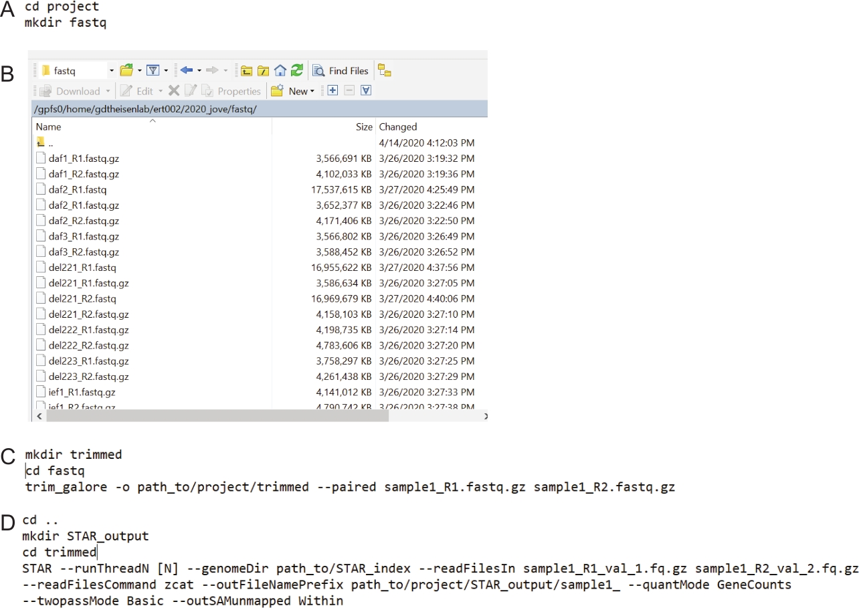The width and height of the screenshot is (859, 608).
Task: Refresh the directory with green arrows icon
Action: pos(297,70)
